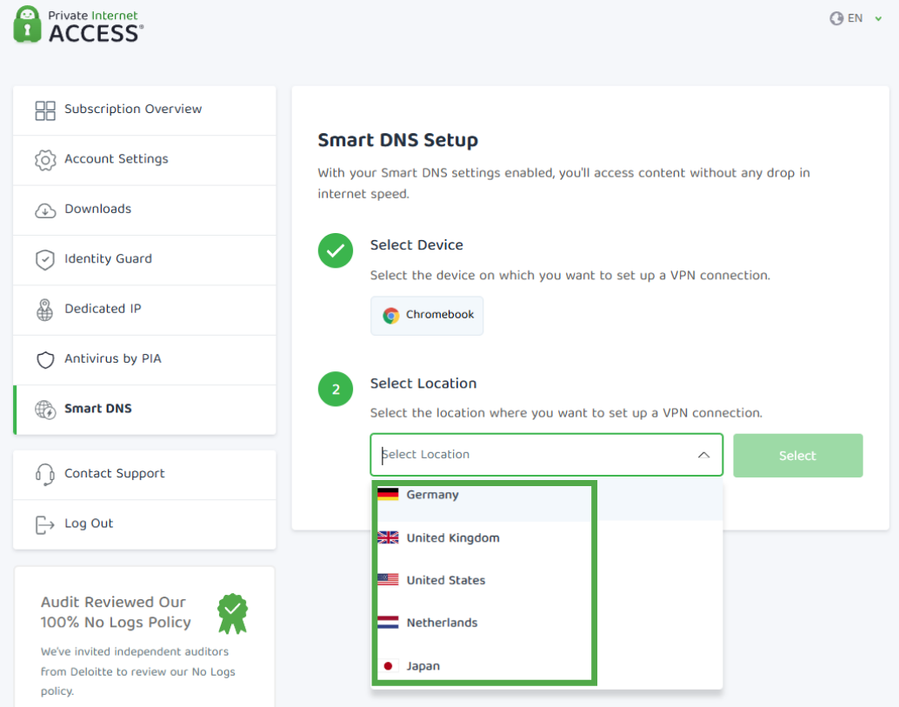Viewport: 899px width, 707px height.
Task: Click the Smart DNS globe icon
Action: [45, 410]
